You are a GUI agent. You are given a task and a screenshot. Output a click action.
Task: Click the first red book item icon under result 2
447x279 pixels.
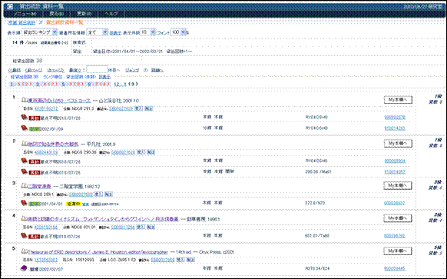pos(25,161)
